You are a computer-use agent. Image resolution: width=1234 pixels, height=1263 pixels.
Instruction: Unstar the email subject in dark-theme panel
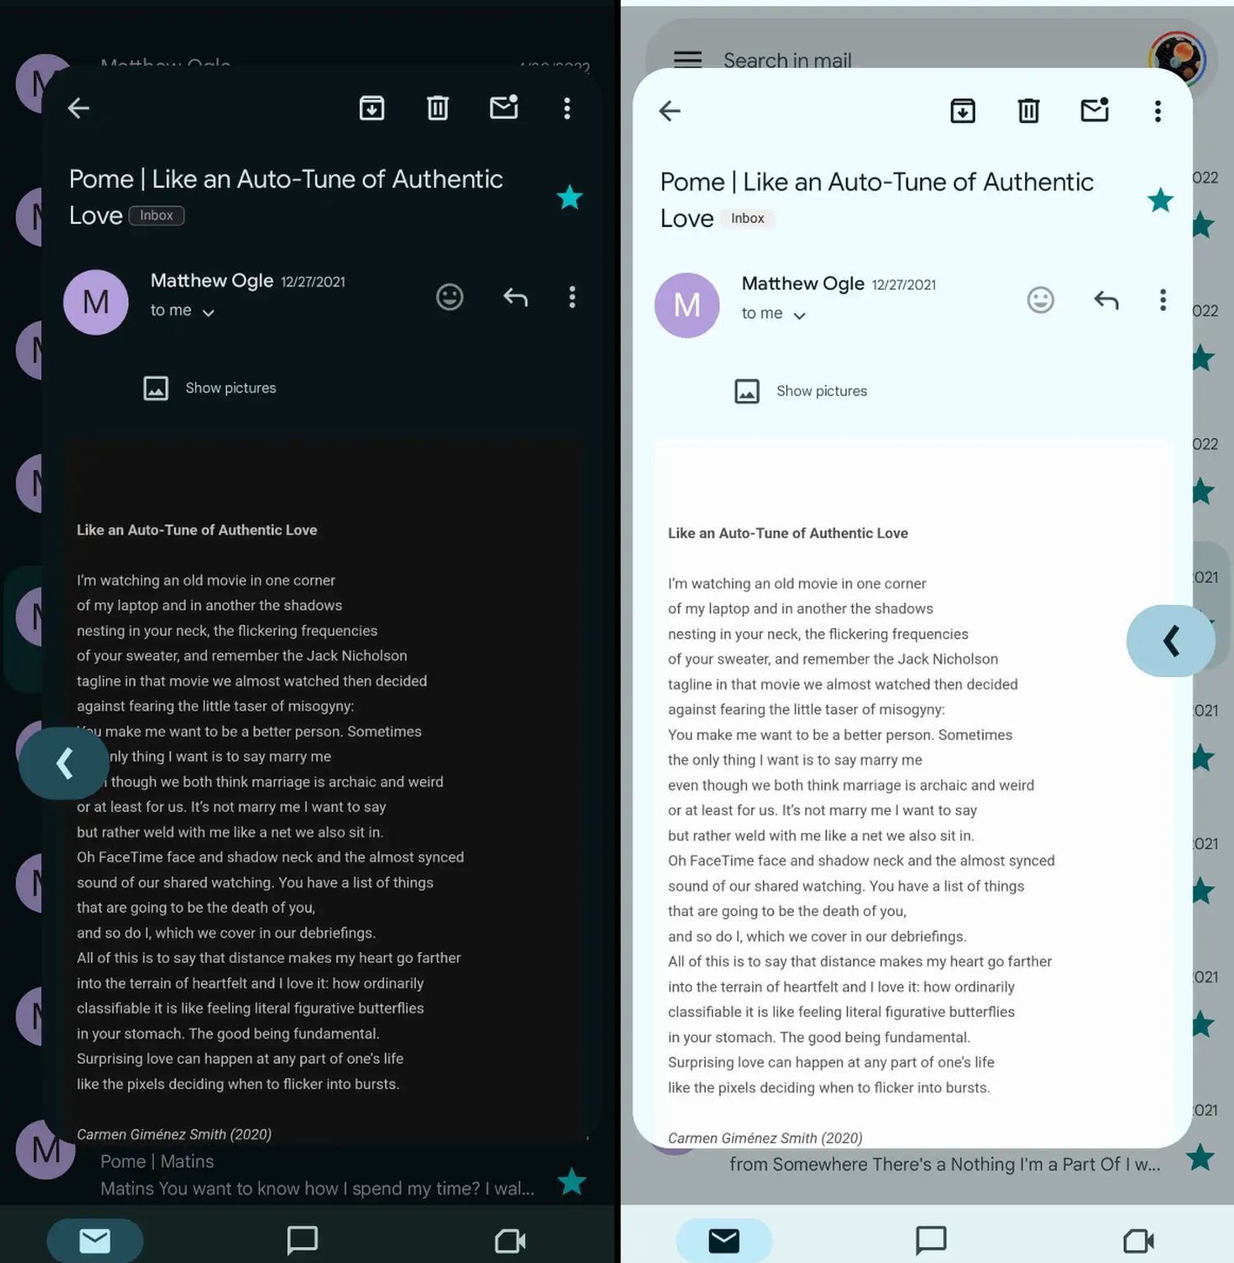[x=569, y=197]
